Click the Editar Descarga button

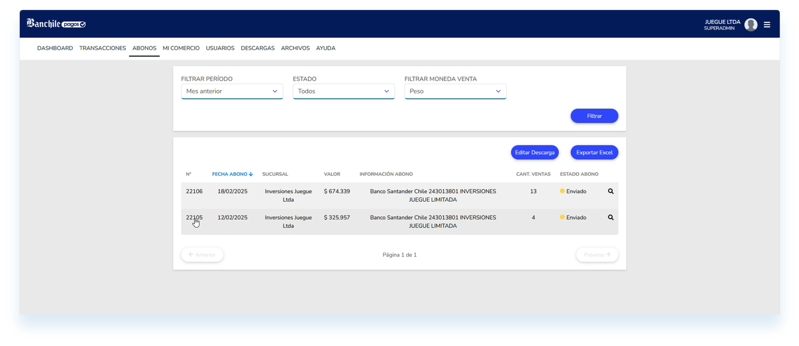(x=534, y=152)
